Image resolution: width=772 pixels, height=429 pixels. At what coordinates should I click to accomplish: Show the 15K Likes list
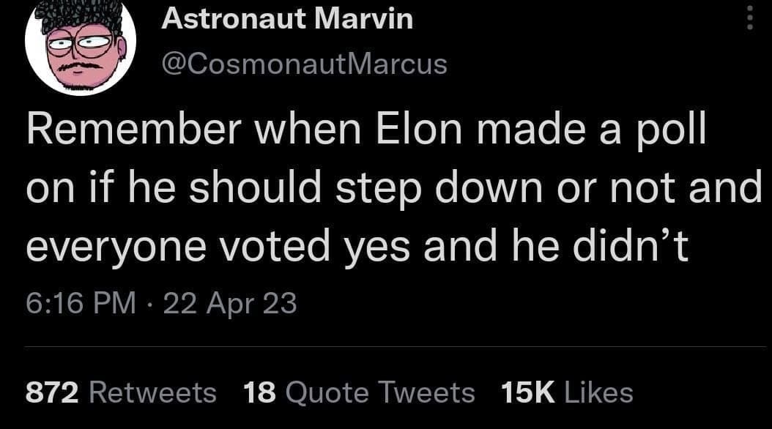566,392
